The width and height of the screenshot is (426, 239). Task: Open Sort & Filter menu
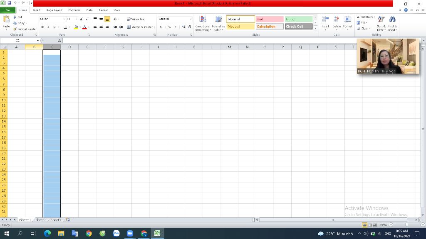(x=381, y=24)
